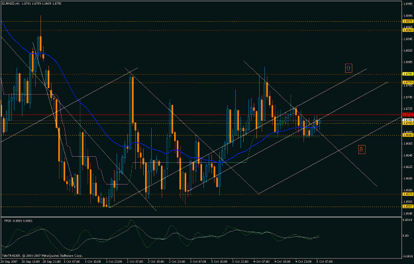Click the TRIX indicator label

[x=17, y=221]
